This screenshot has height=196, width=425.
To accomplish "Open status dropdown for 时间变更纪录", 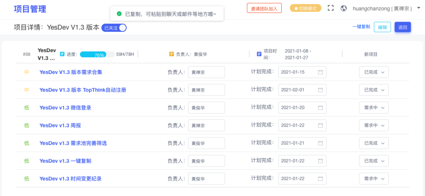I will (x=374, y=179).
